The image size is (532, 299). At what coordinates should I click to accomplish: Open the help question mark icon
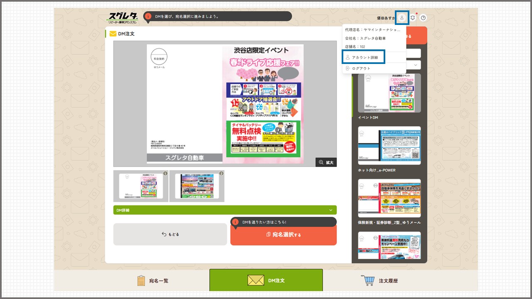[x=423, y=18]
